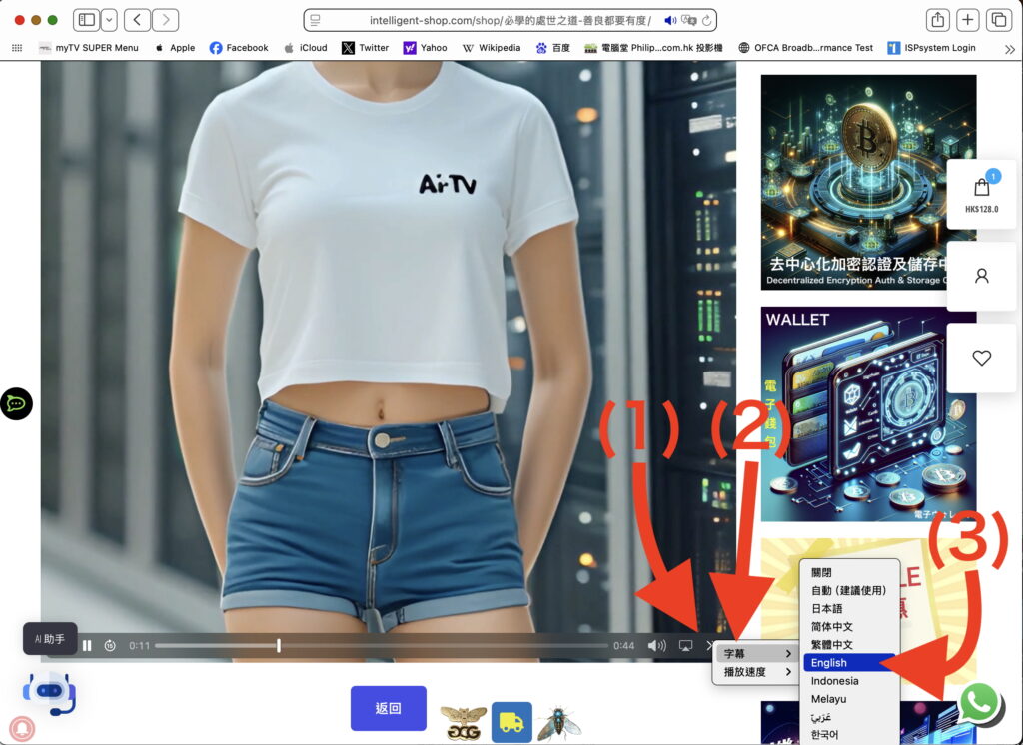Toggle the video volume speaker icon
The image size is (1023, 745).
[656, 646]
